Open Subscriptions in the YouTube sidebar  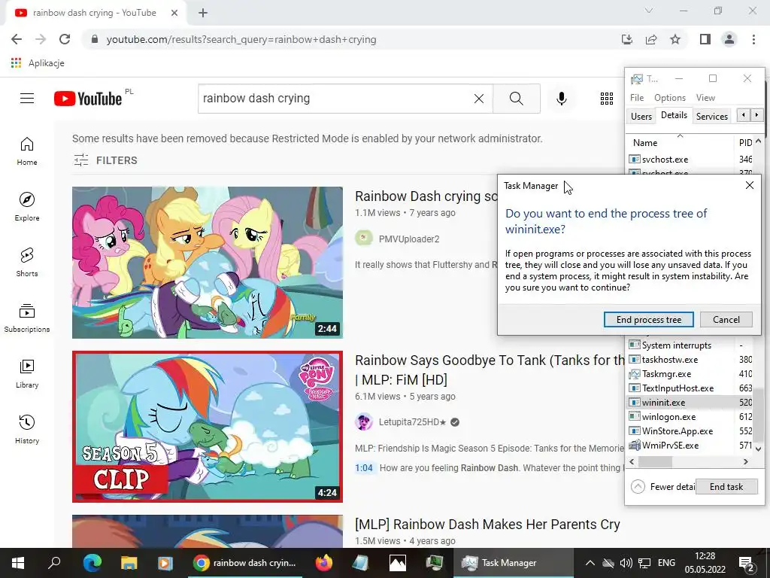pos(27,318)
